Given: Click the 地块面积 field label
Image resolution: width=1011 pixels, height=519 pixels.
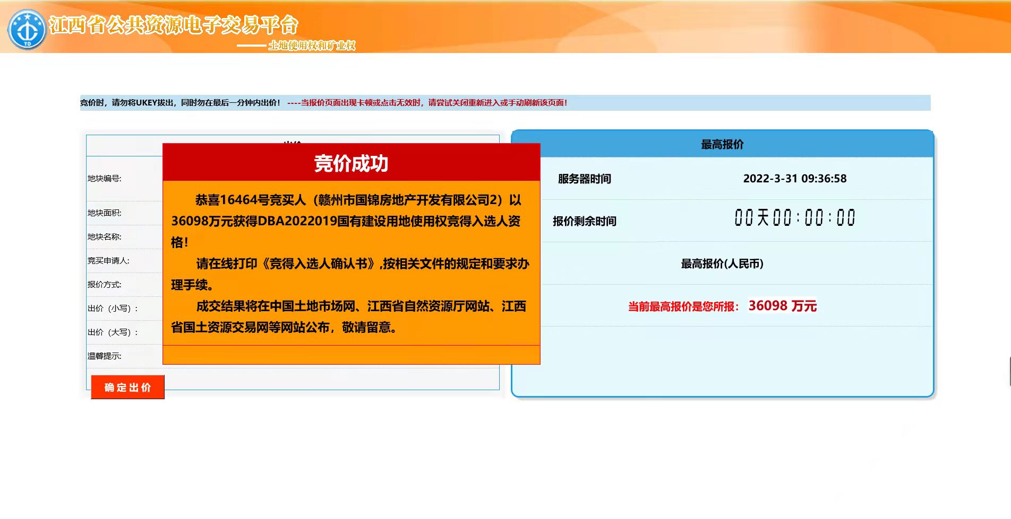Looking at the screenshot, I should pos(105,213).
